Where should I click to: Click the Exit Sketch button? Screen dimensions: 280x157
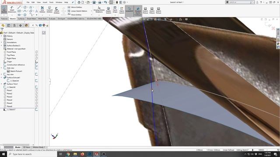click(4, 10)
